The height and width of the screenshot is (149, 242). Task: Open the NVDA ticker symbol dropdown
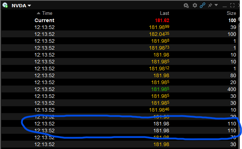(21, 5)
